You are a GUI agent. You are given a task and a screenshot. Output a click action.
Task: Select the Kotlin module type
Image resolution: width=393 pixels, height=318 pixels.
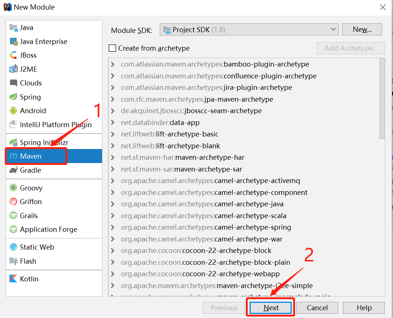tap(54, 279)
